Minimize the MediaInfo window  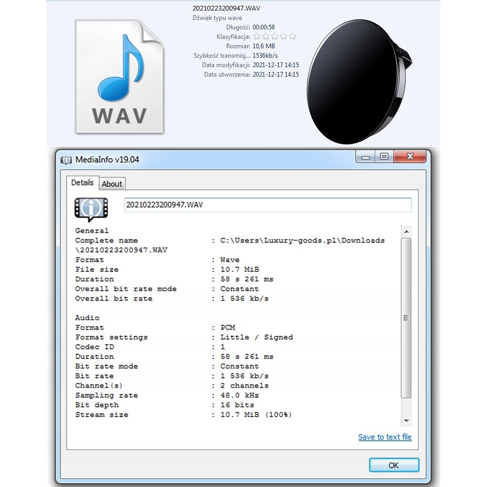366,157
